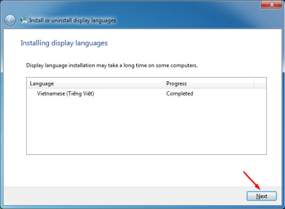Click the blank column header right of Progress
This screenshot has height=209, width=285.
click(x=261, y=84)
